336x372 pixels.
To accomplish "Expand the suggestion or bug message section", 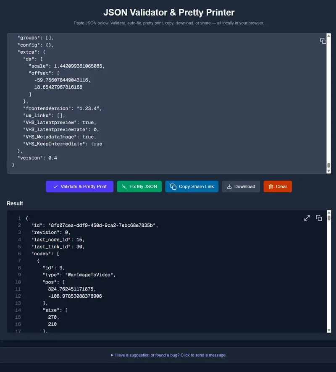I will 168,355.
